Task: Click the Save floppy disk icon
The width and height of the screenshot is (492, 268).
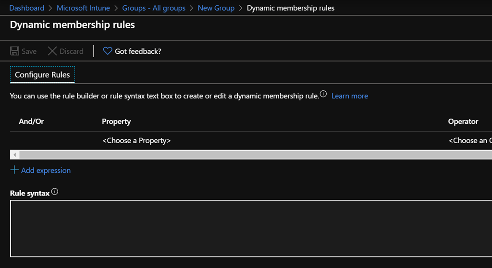Action: click(15, 51)
